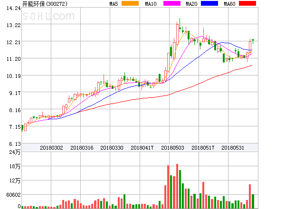285x209 pixels.
Task: Click the 12万 volume axis label
Action: 15,180
